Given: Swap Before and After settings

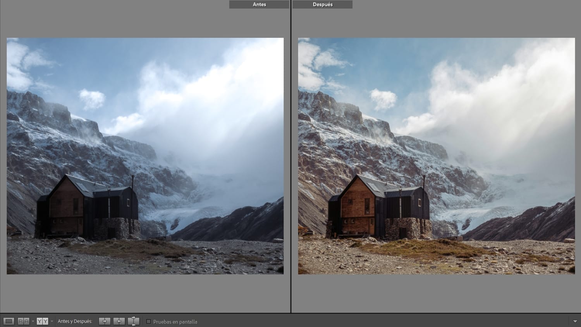Looking at the screenshot, I should point(133,321).
